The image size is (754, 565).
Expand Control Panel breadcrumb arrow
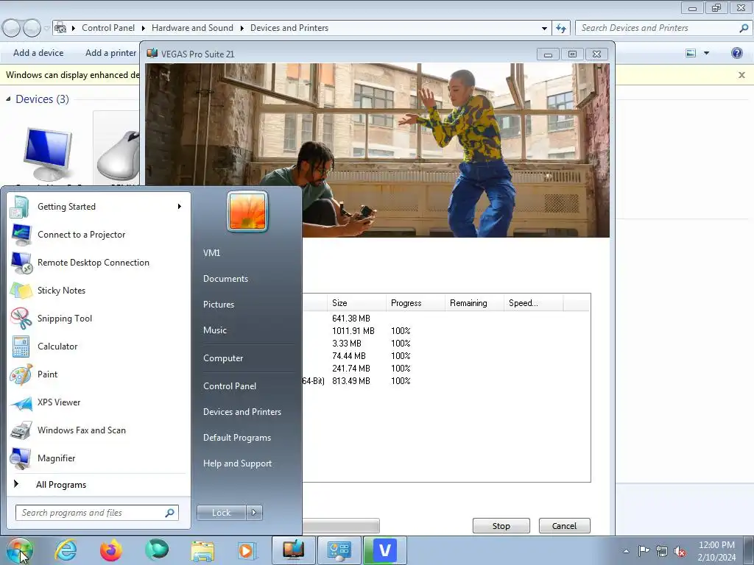click(x=144, y=28)
